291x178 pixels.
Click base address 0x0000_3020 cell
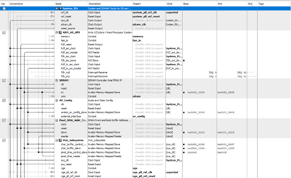click(x=196, y=132)
